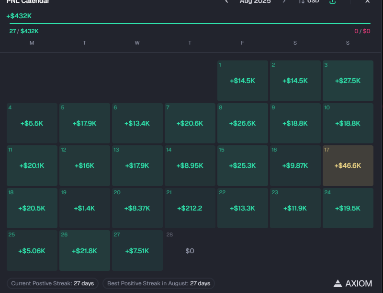The width and height of the screenshot is (383, 293).
Task: Select day 10 cell +$18.8K
Action: point(348,123)
